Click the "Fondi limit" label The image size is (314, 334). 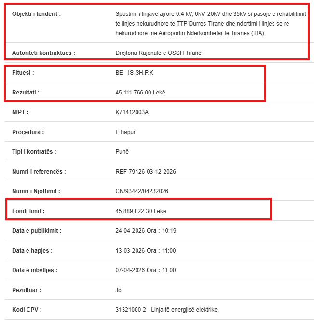pyautogui.click(x=28, y=211)
